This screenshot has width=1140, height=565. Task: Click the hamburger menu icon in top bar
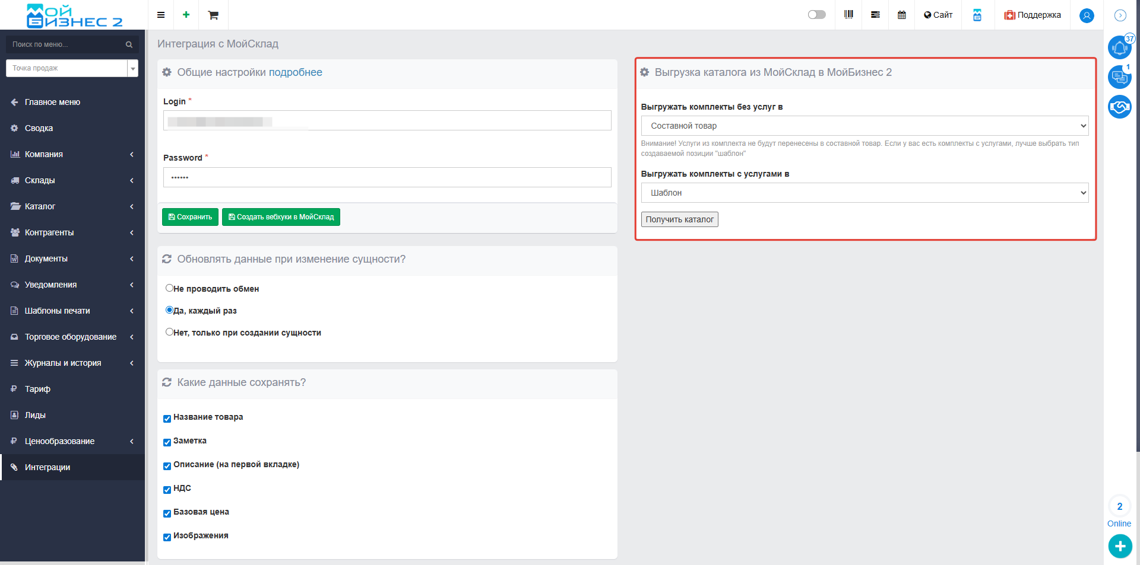click(161, 15)
